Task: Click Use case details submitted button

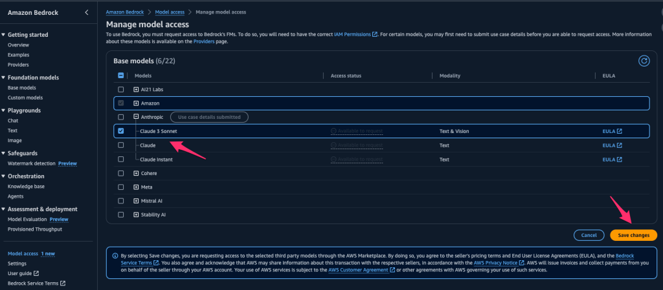Action: coord(209,117)
